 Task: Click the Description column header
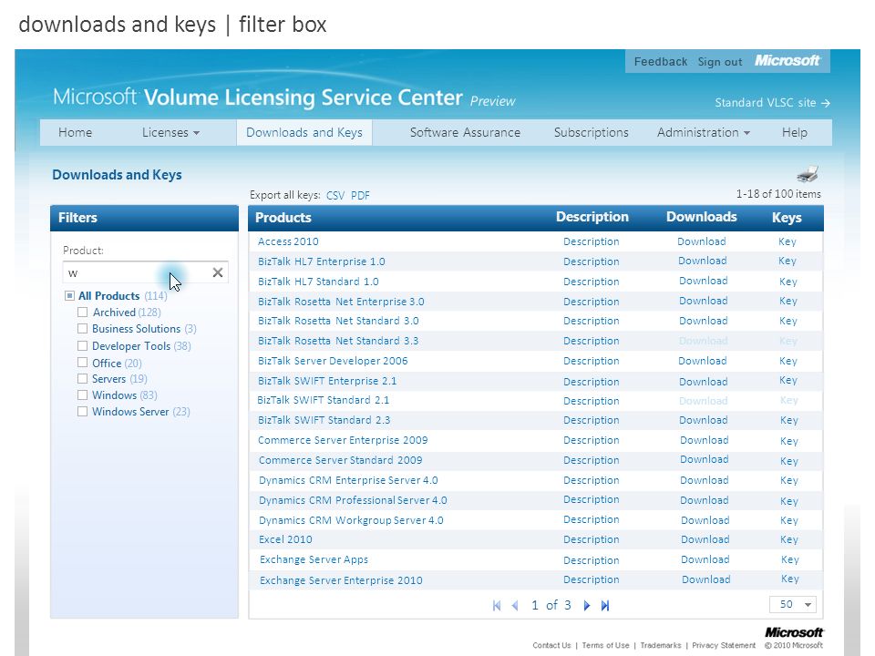(x=592, y=217)
